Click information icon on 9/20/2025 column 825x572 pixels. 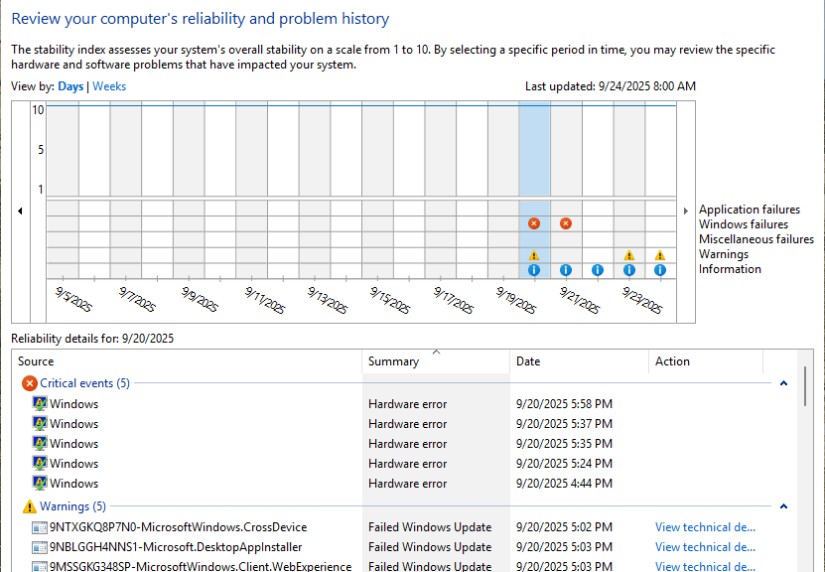click(x=534, y=270)
